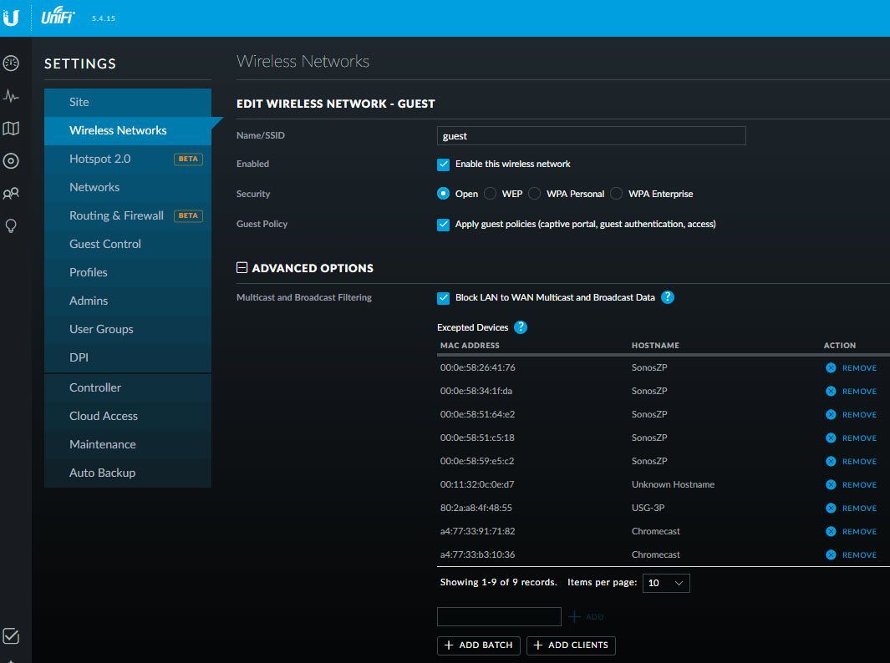Open the Insights lightbulb icon
The image size is (890, 663).
point(11,226)
